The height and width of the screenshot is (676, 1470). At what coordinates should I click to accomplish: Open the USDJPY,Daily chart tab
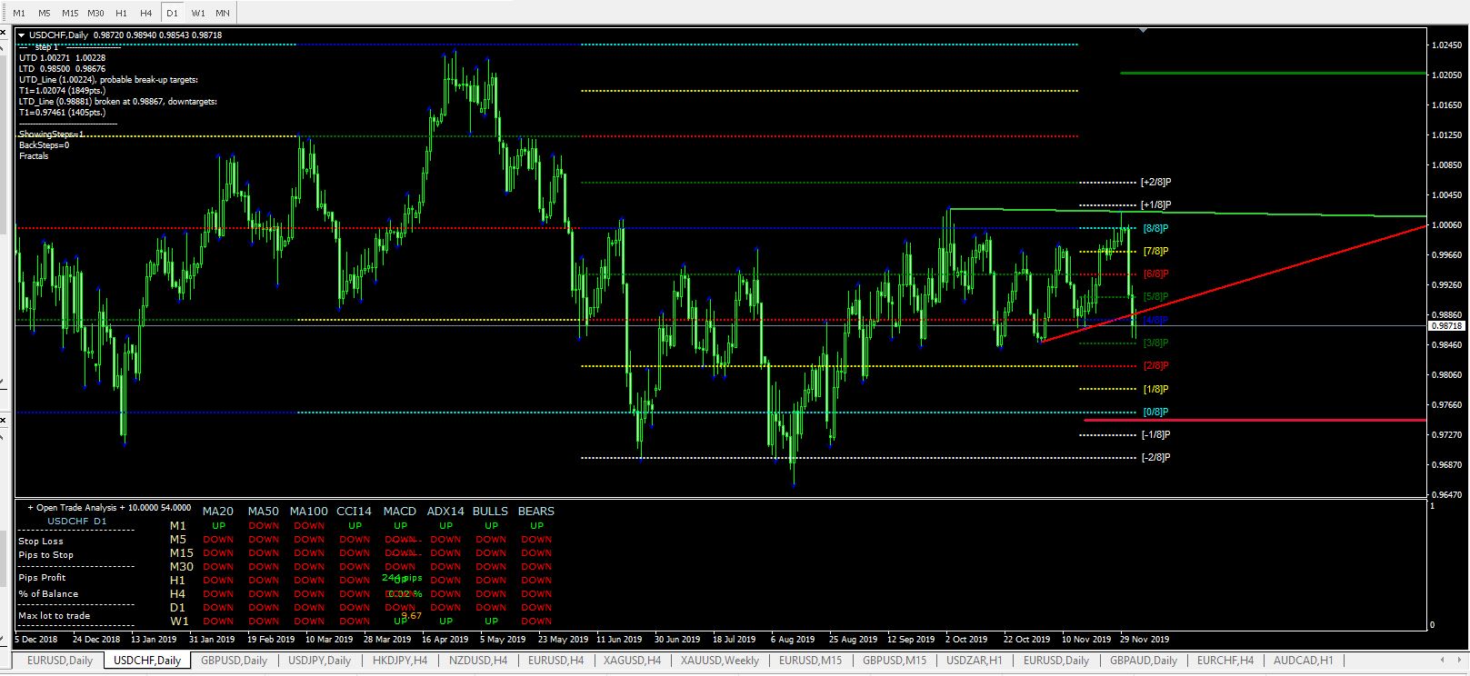point(319,661)
